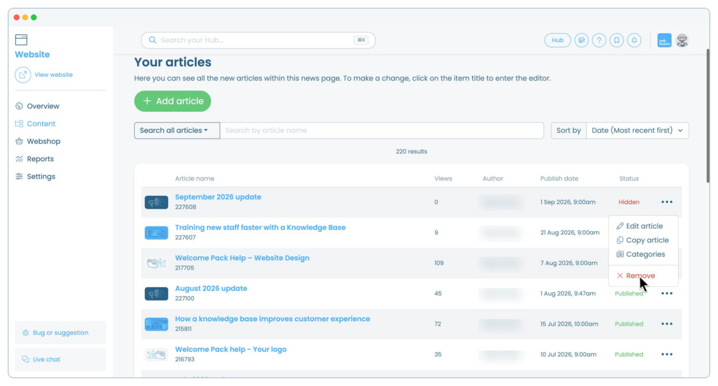
Task: Click the bug icon next to Bug or suggestion
Action: pyautogui.click(x=26, y=333)
